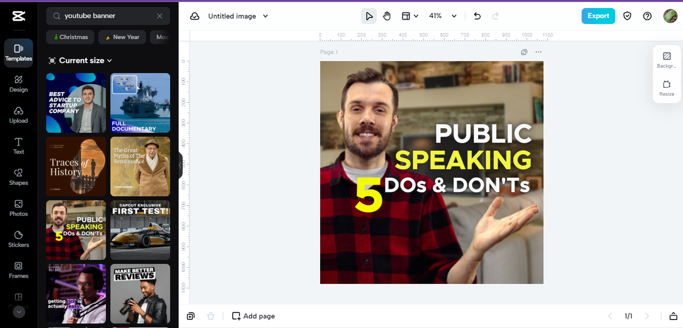Open the Resize tool
The height and width of the screenshot is (328, 683).
[666, 88]
